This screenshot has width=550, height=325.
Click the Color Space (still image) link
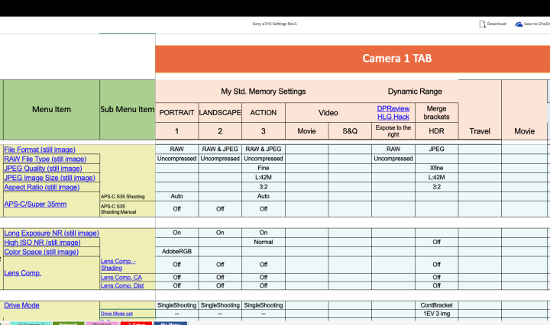[x=41, y=252]
